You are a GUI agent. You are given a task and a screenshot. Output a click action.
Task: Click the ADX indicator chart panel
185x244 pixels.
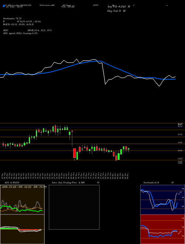tap(22, 200)
